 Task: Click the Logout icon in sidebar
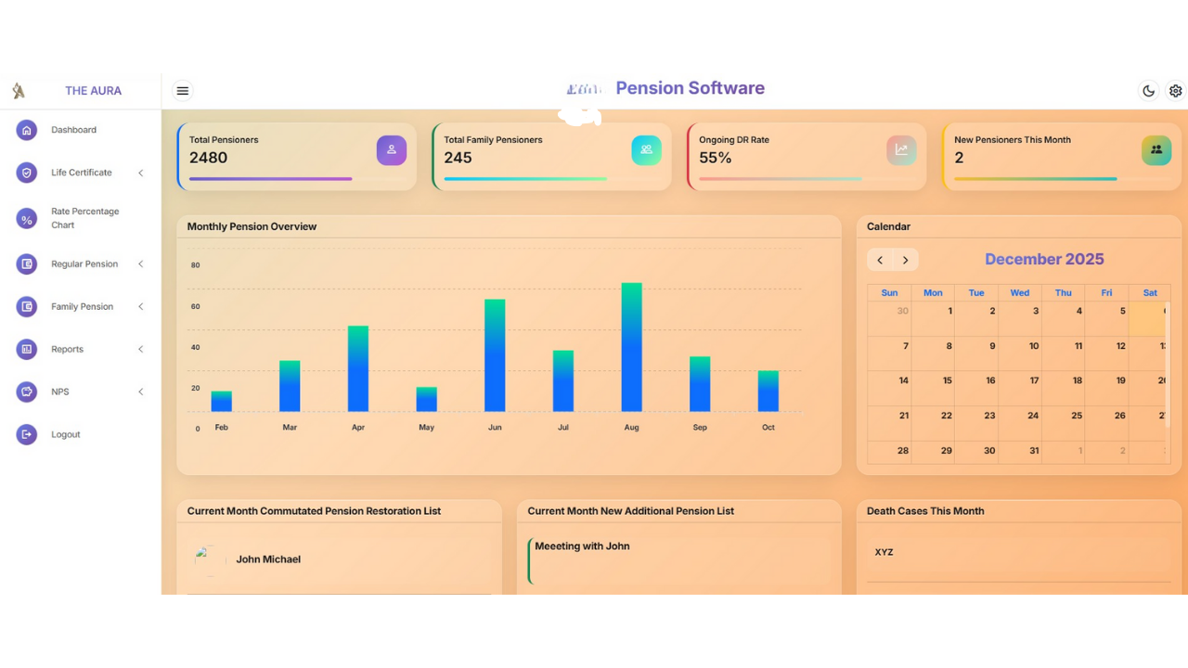click(27, 434)
